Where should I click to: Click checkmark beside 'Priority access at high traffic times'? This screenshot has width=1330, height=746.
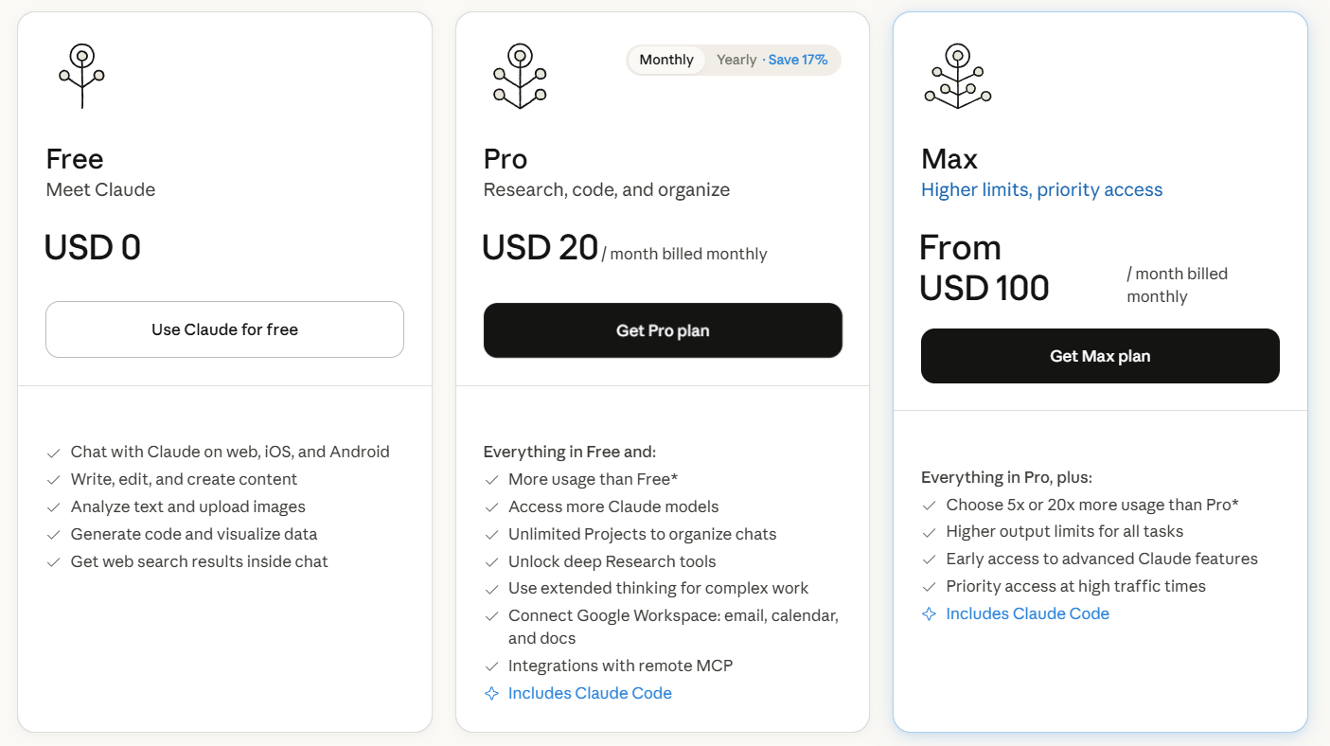pos(929,587)
